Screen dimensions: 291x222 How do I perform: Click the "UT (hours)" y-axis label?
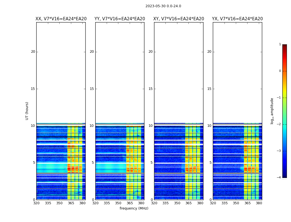pos(27,111)
